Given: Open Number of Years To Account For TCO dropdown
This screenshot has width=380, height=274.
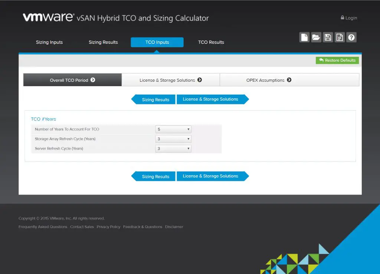Looking at the screenshot, I should pos(173,129).
